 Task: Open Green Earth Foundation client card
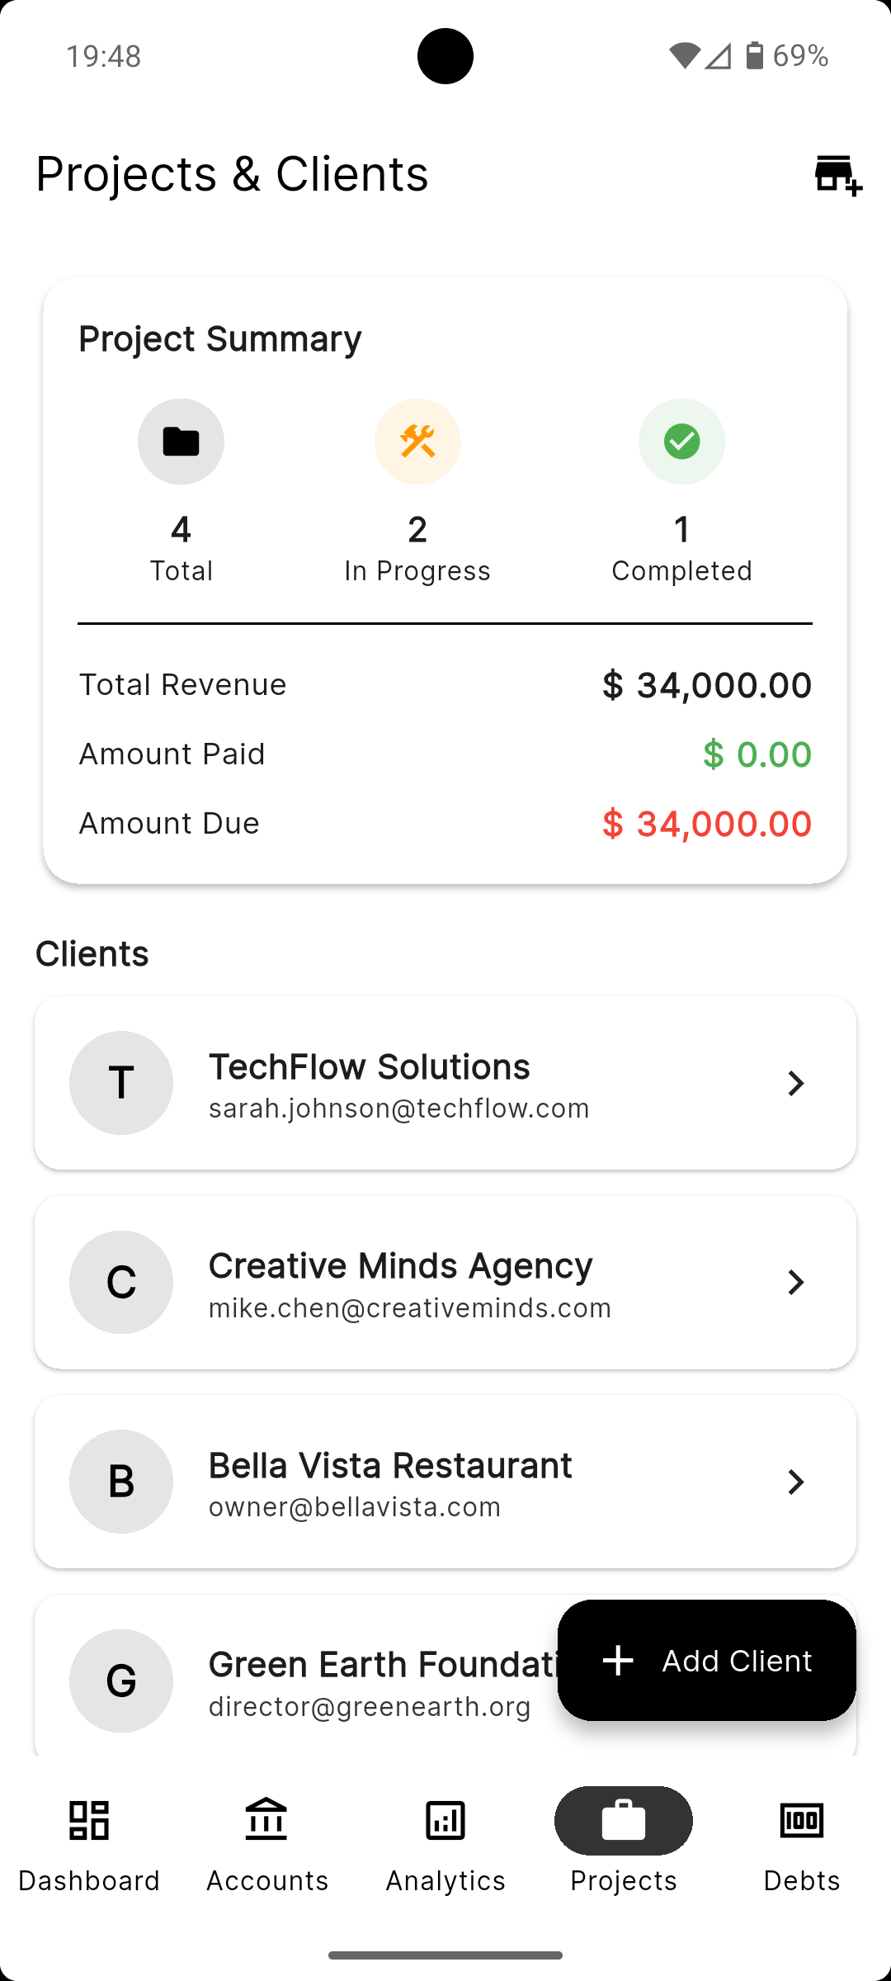coord(297,1676)
